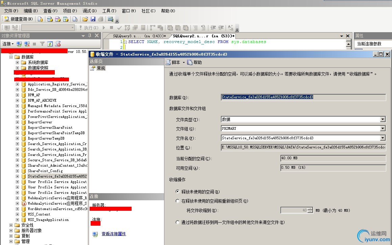This screenshot has height=245, width=392.
Task: Click the 位置 file path field
Action: click(303, 147)
